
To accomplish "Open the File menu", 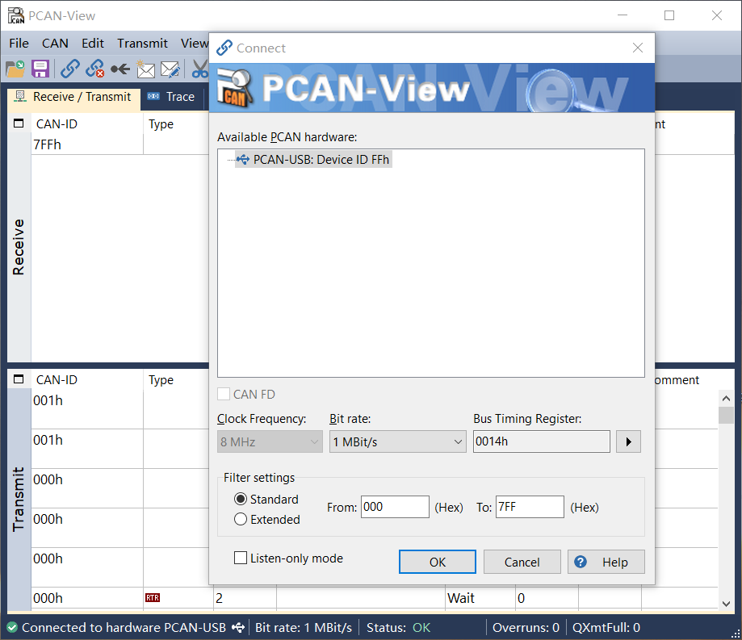I will 19,43.
